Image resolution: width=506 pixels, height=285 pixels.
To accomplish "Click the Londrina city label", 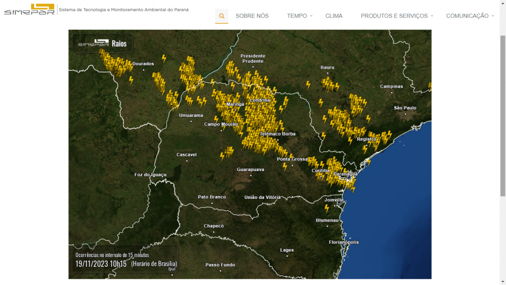I will (260, 100).
